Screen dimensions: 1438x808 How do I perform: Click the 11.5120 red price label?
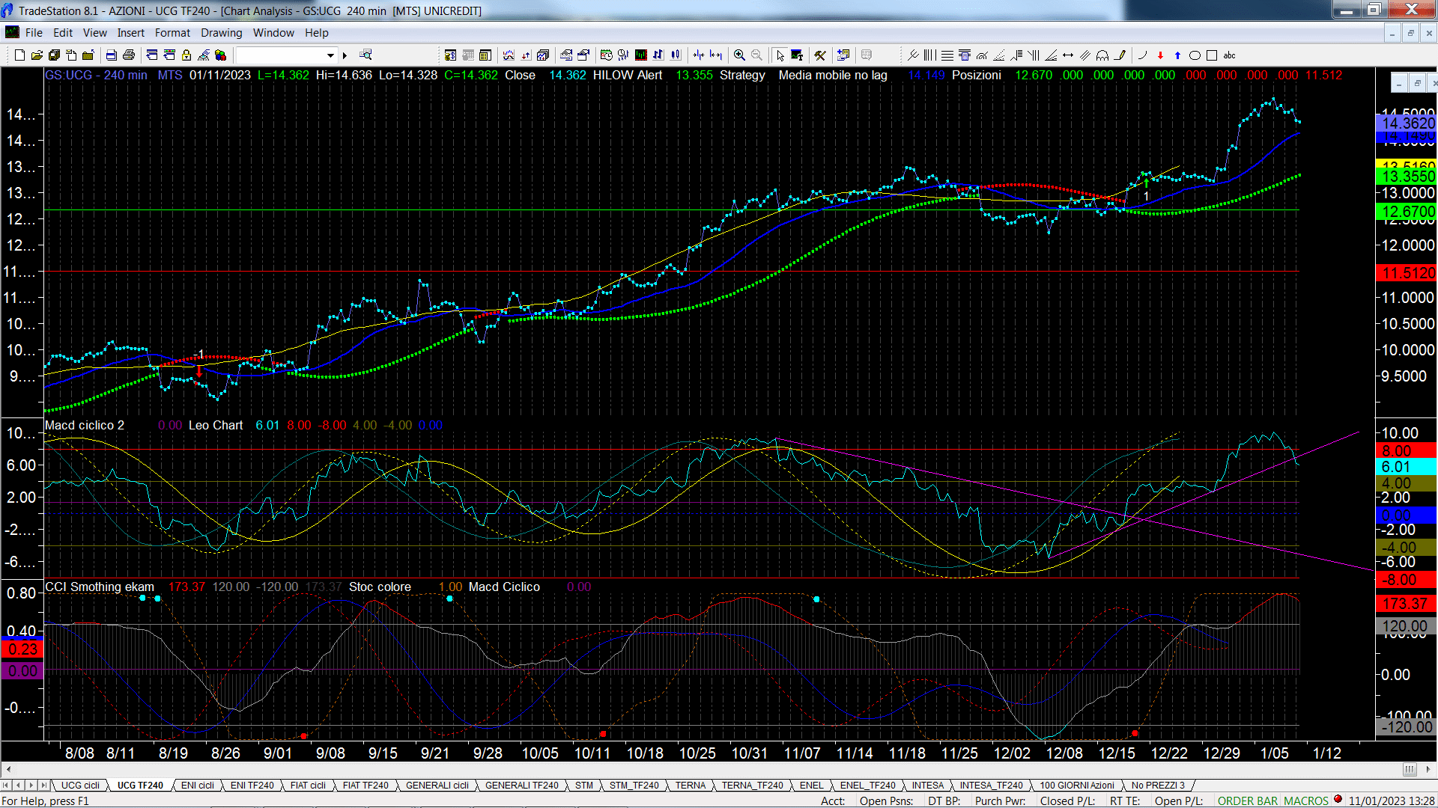(x=1407, y=273)
